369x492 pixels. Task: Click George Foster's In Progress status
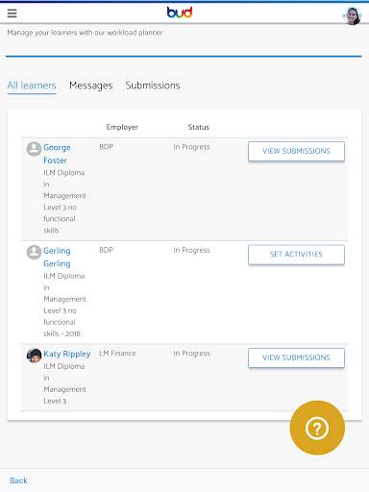click(x=191, y=147)
